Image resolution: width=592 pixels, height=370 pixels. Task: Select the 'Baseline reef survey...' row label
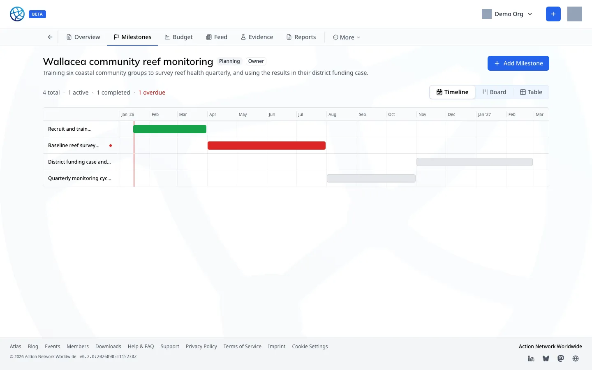coord(74,146)
